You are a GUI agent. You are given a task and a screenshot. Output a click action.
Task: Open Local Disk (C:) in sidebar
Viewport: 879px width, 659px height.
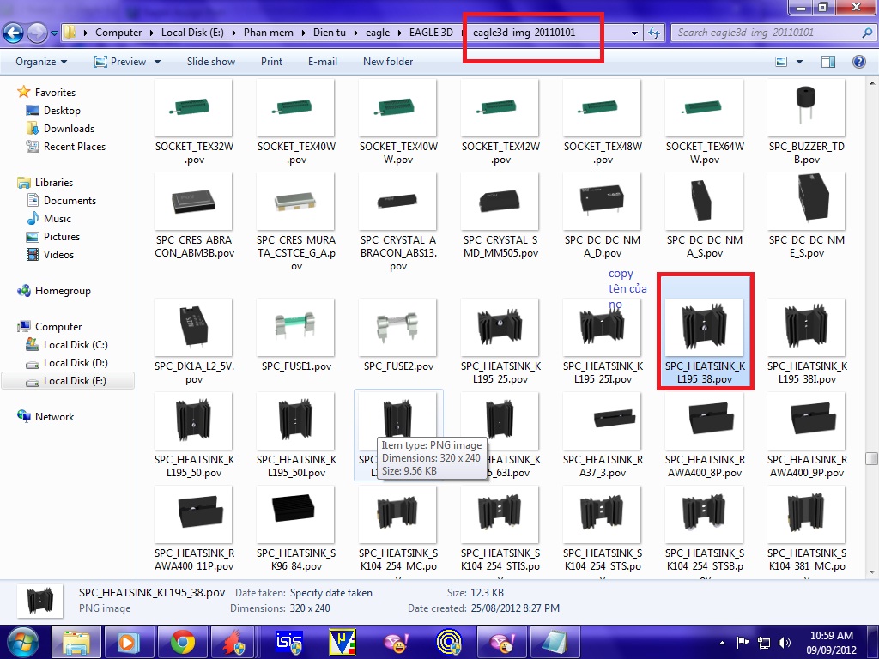tap(76, 345)
